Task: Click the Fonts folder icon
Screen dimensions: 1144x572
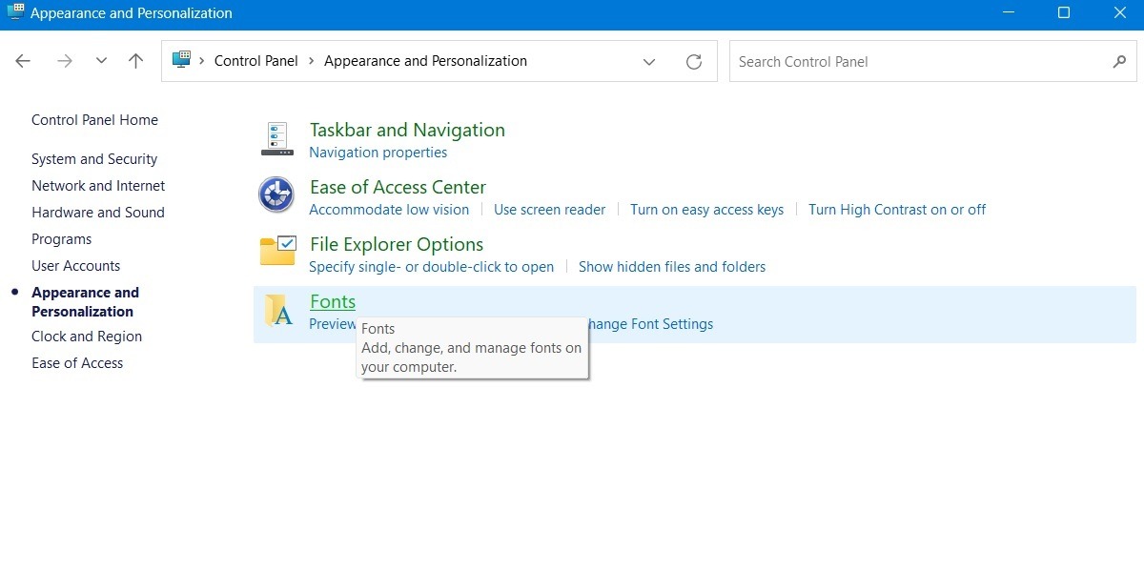Action: click(277, 309)
